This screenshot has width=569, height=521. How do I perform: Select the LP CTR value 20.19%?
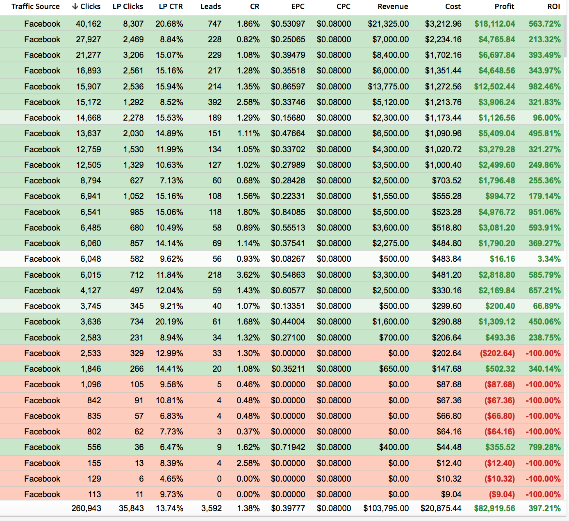pos(169,322)
